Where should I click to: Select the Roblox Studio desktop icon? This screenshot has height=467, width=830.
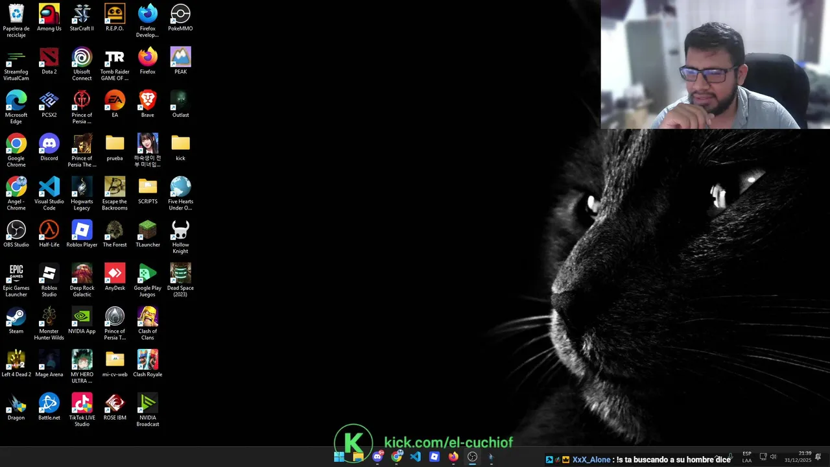point(49,280)
